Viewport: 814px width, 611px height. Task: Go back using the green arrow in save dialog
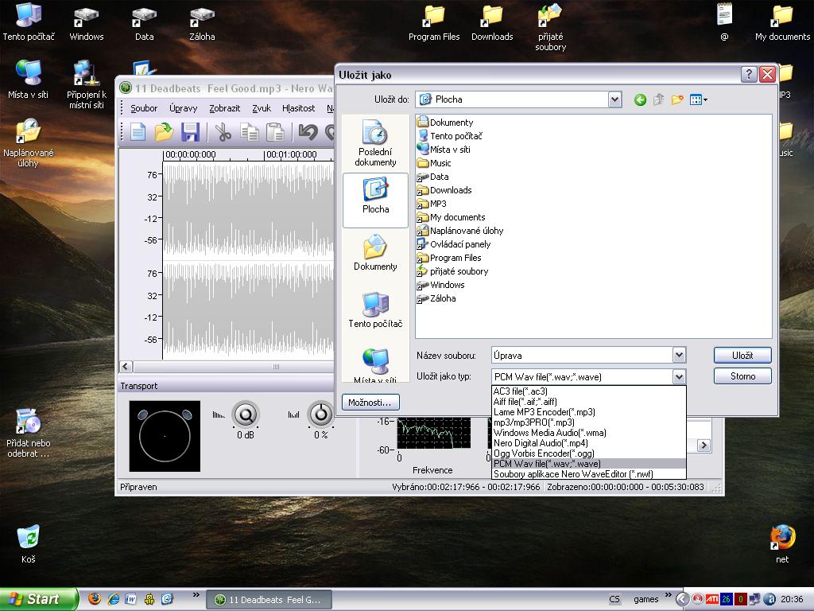pyautogui.click(x=640, y=99)
